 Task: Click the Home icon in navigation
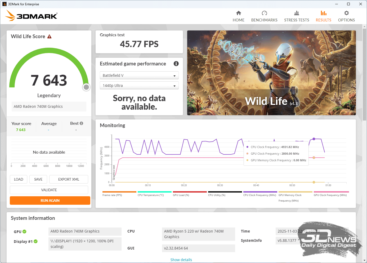[x=238, y=13]
